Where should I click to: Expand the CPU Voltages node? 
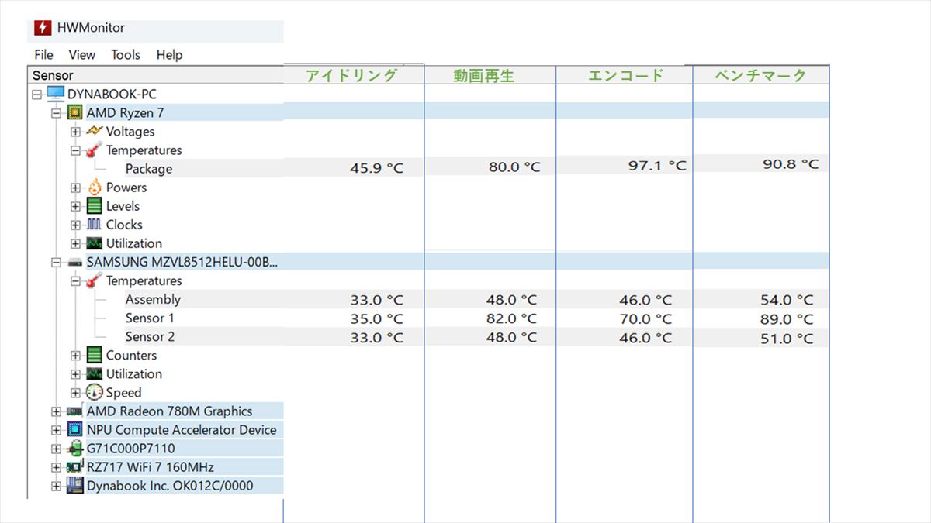[75, 132]
